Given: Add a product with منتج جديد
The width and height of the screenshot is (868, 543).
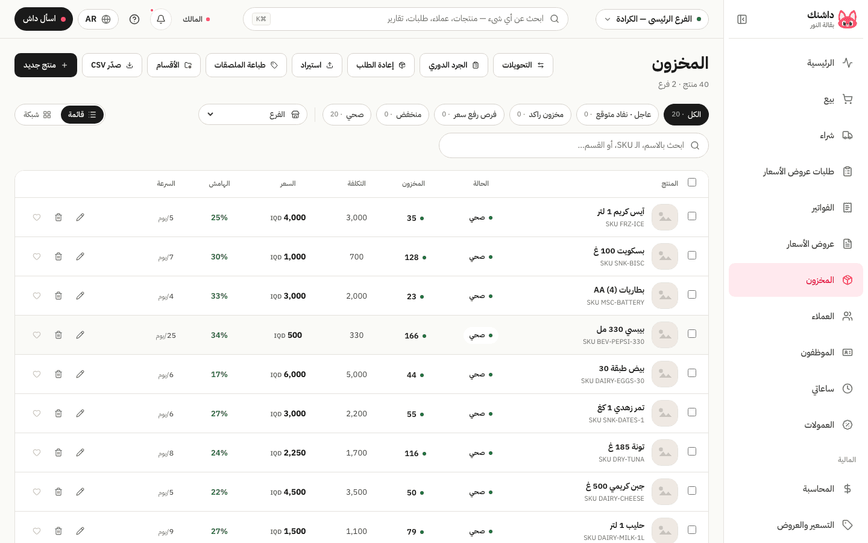Looking at the screenshot, I should [x=46, y=65].
